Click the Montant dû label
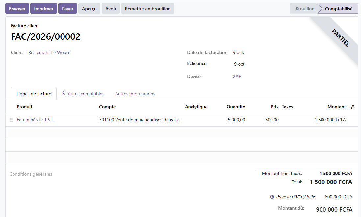Viewport: 361px width, 217px height. [x=291, y=208]
